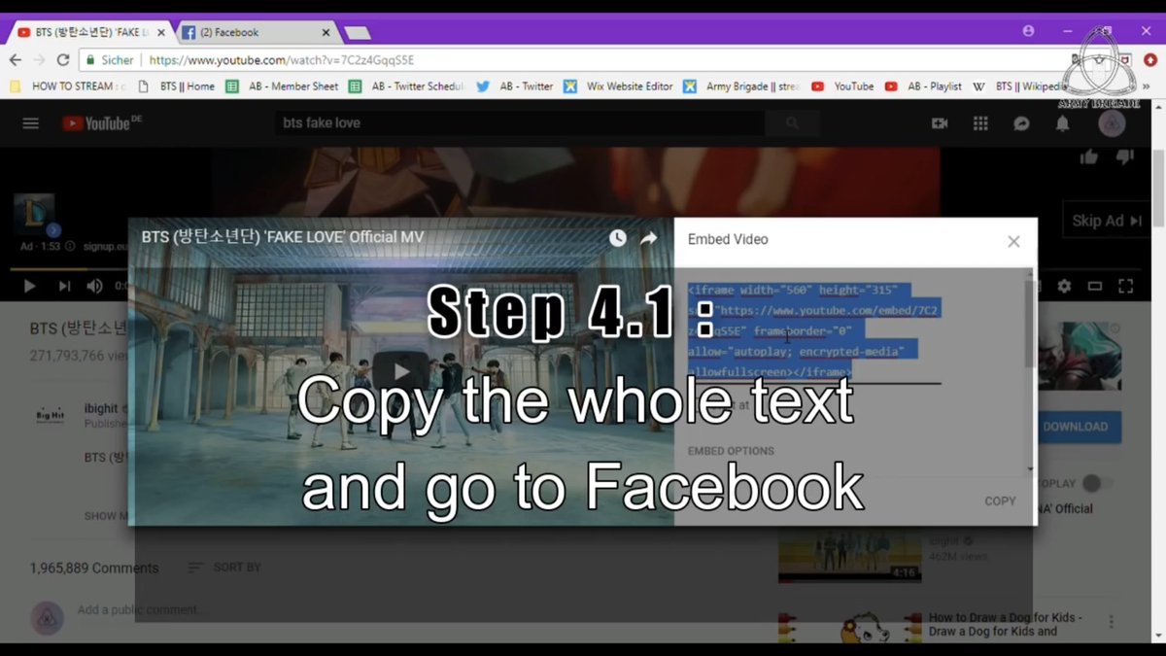Show more bookmarks chevron

(1147, 86)
